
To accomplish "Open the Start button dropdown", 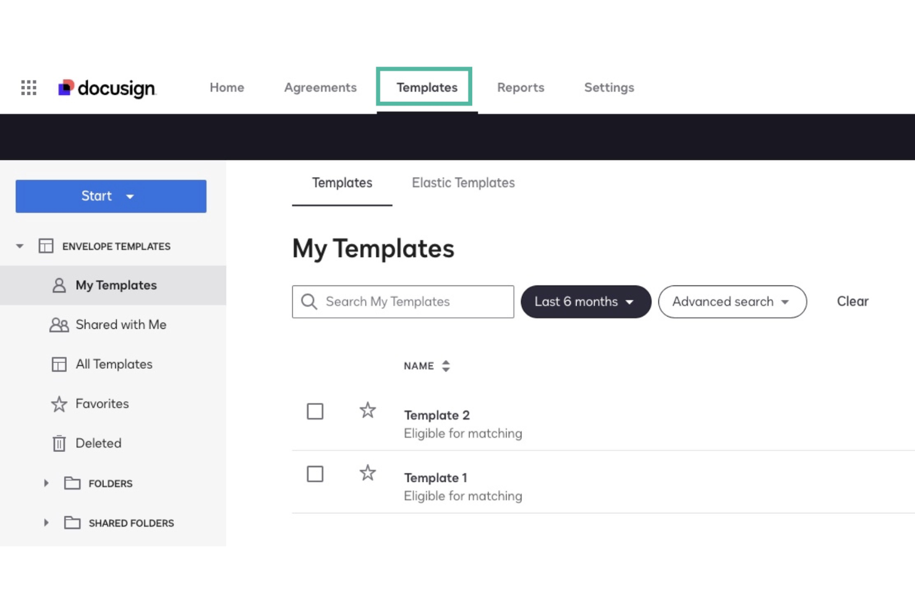I will pos(111,196).
